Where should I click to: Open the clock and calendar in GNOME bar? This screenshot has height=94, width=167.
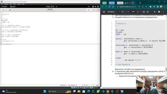point(50,7)
